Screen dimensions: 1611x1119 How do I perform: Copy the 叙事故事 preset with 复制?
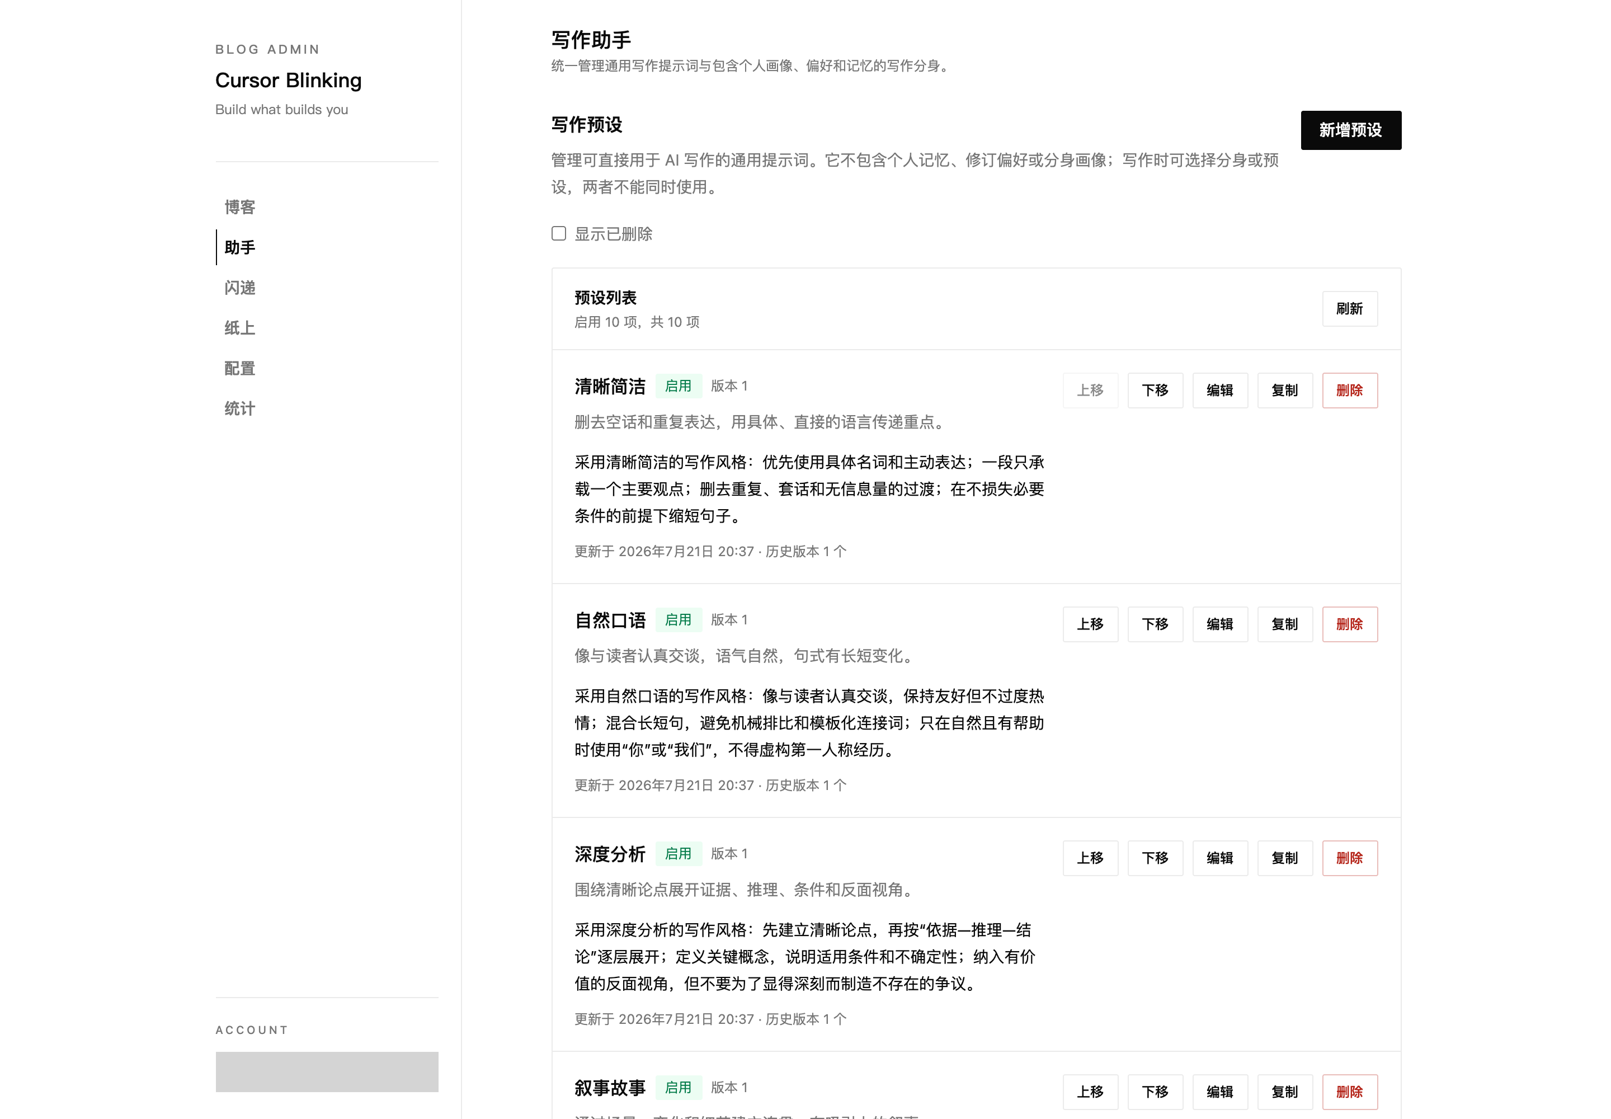[1285, 1092]
